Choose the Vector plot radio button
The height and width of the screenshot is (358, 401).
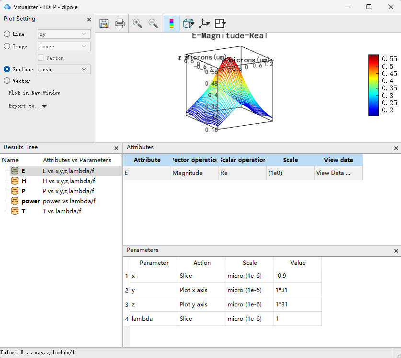click(7, 81)
